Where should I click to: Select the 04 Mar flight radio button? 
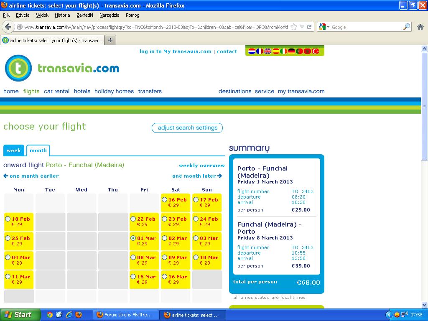tap(8, 257)
